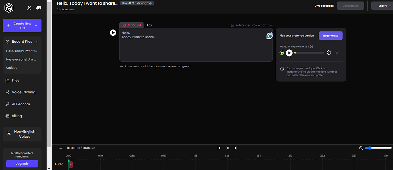Skip to the previous track in timeline
The height and width of the screenshot is (170, 393).
[x=219, y=148]
